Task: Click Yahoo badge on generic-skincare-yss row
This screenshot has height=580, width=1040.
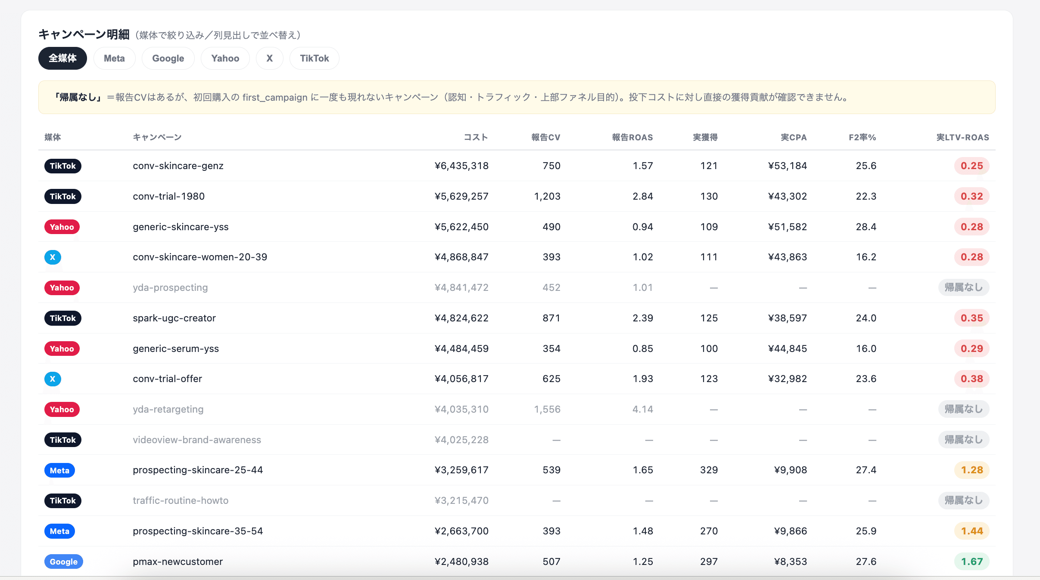Action: click(x=62, y=227)
